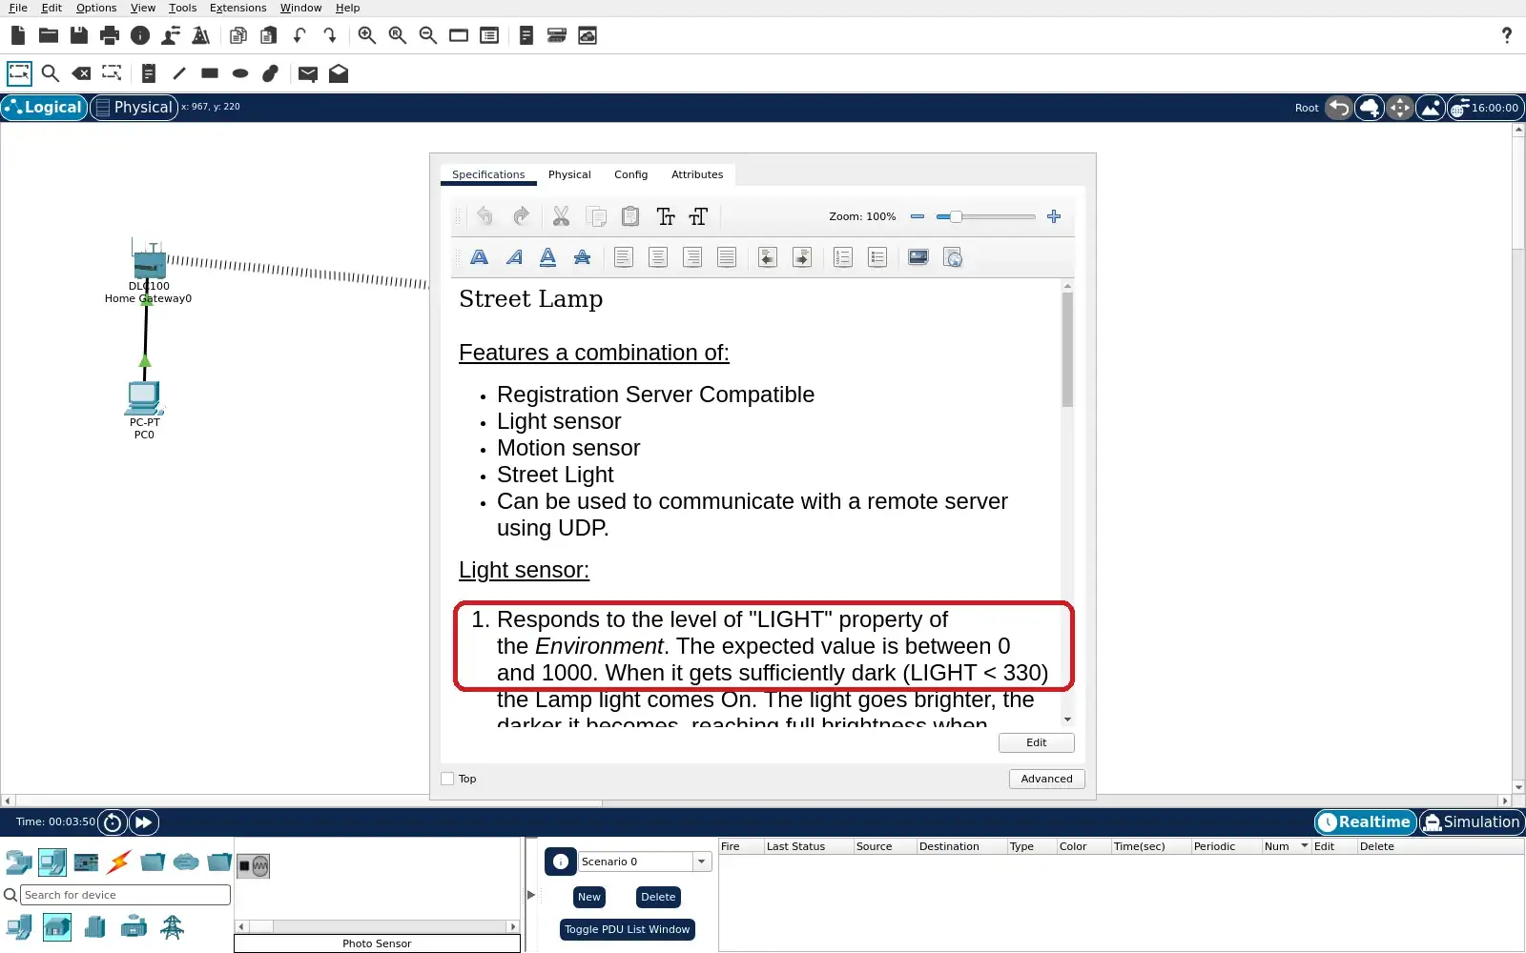
Task: Center-align text in the editor toolbar
Action: pyautogui.click(x=658, y=257)
